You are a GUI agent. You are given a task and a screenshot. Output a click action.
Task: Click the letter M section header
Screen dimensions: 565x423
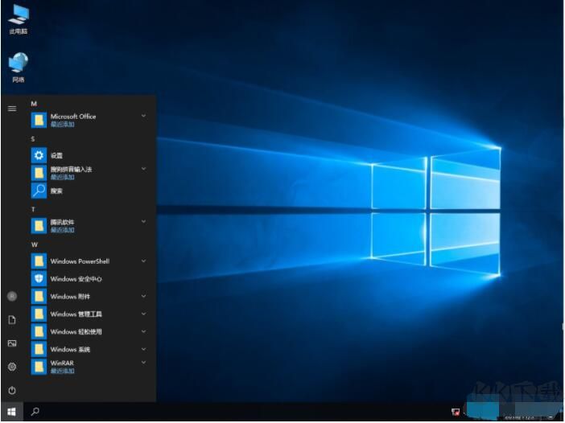coord(34,104)
